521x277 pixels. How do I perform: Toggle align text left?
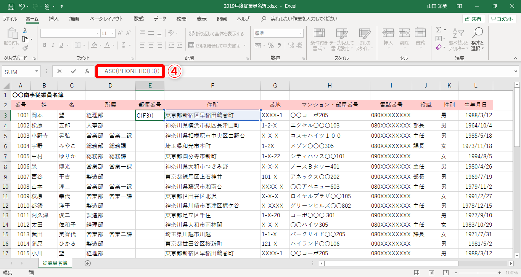(143, 46)
